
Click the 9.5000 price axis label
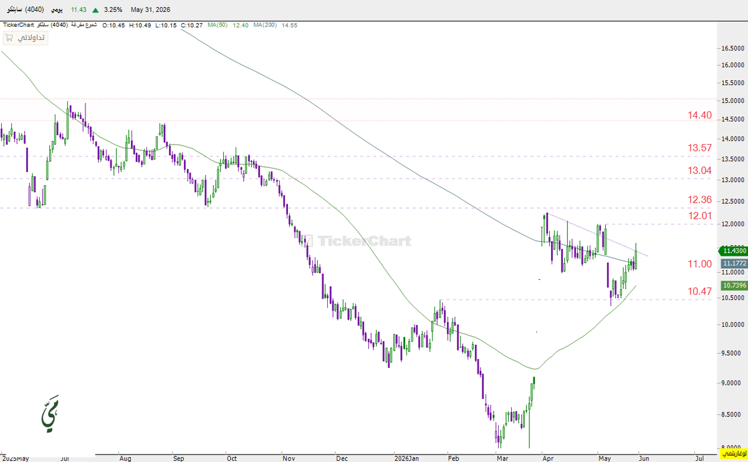[732, 352]
